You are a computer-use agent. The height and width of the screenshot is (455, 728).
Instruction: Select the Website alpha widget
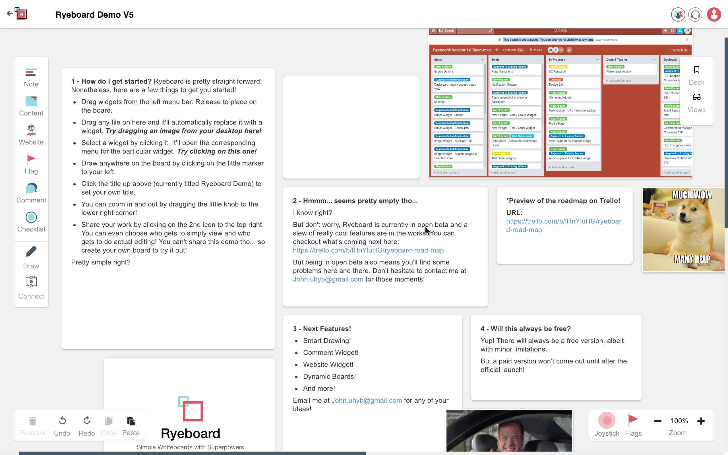[x=31, y=135]
